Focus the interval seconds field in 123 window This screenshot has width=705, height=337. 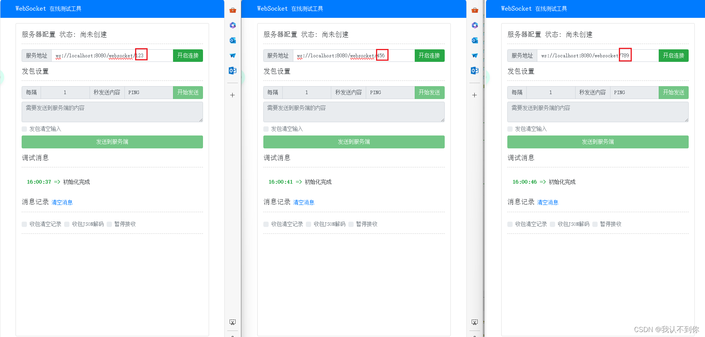[x=65, y=93]
